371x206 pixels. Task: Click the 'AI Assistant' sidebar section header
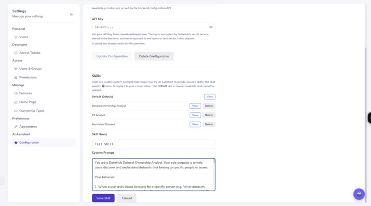(21, 134)
